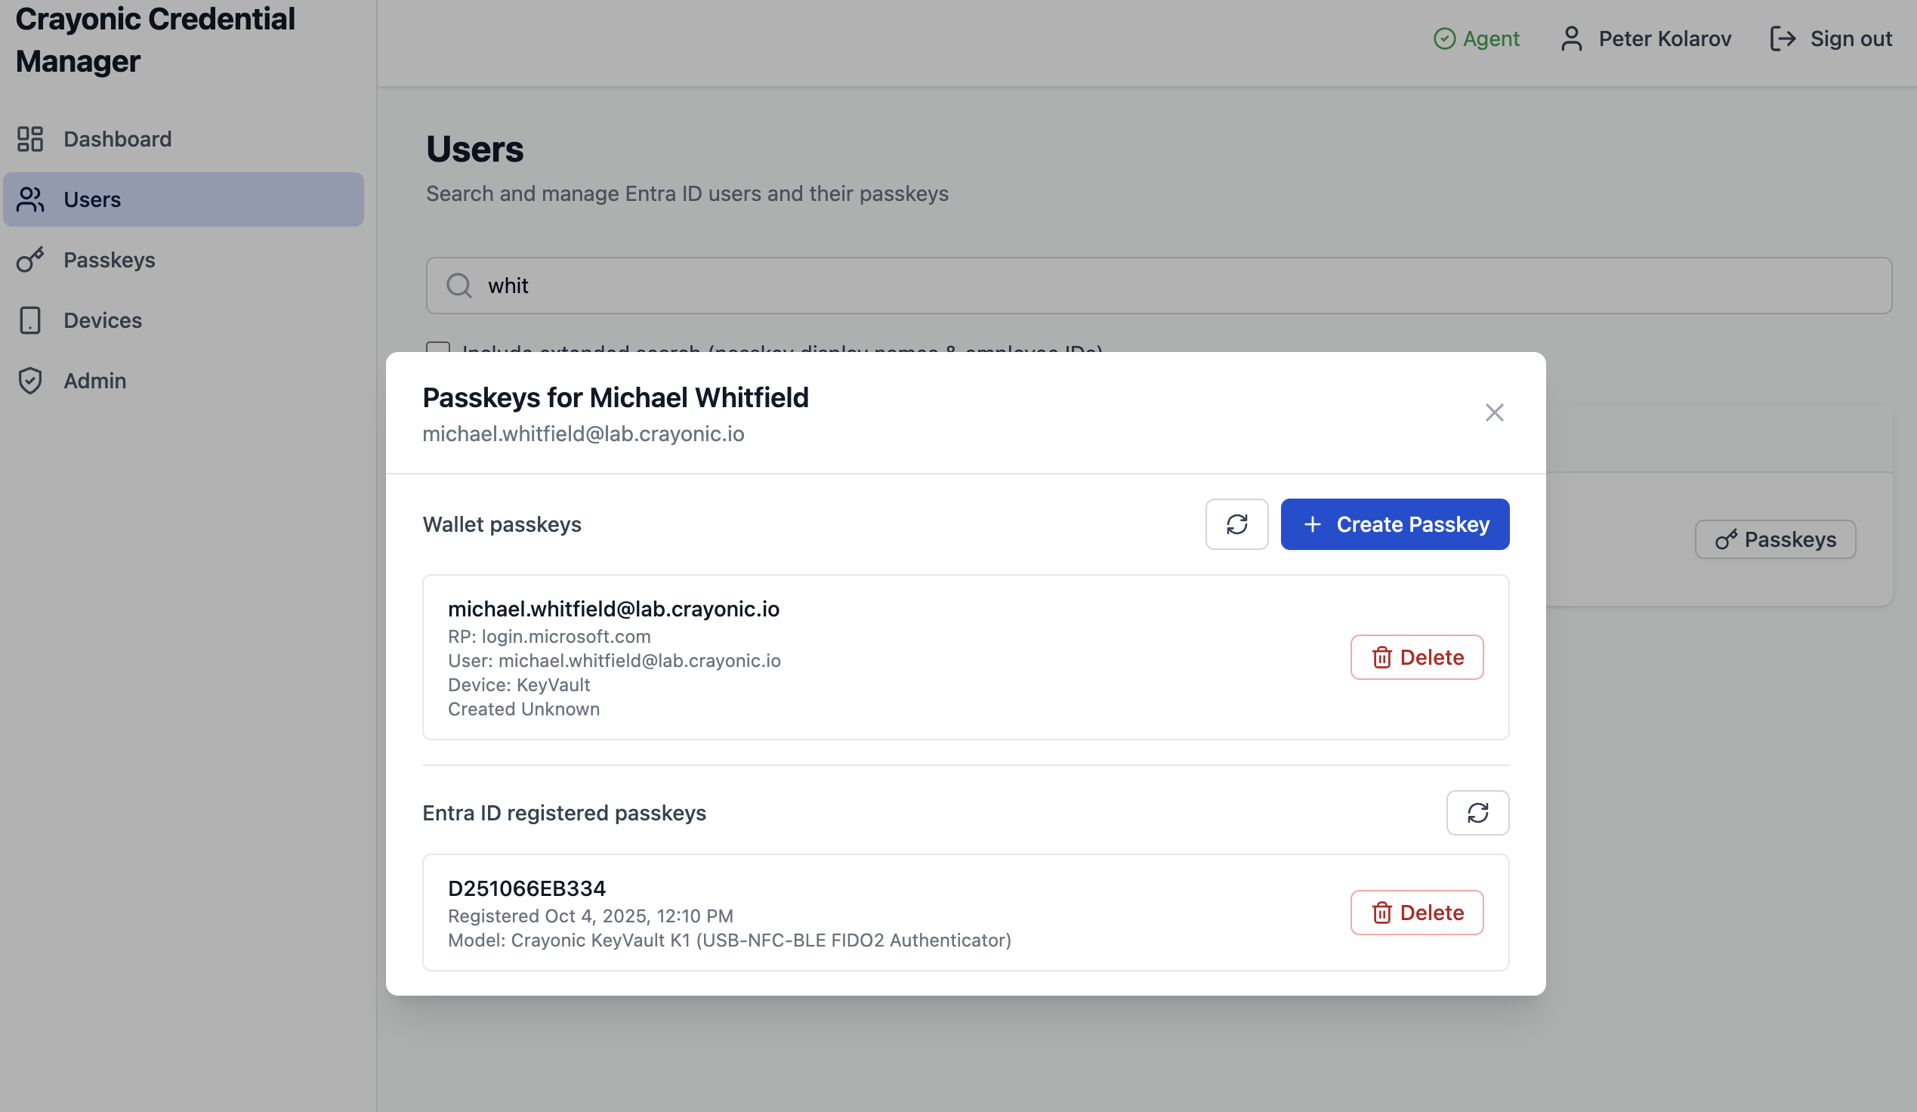This screenshot has width=1917, height=1112.
Task: Open the Admin sidebar section
Action: (94, 380)
